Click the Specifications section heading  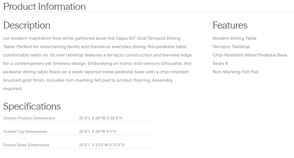[32, 106]
